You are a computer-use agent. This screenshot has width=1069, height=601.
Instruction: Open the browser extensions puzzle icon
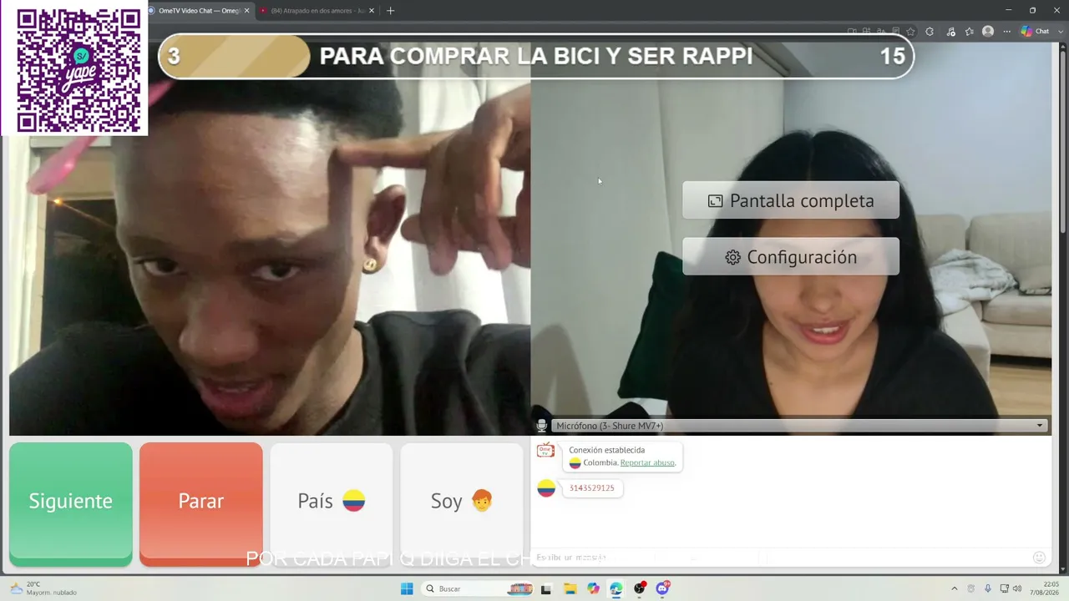[930, 32]
